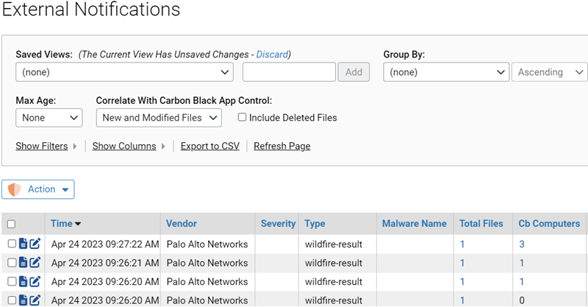This screenshot has width=588, height=307.
Task: Click Refresh Page link
Action: 282,146
